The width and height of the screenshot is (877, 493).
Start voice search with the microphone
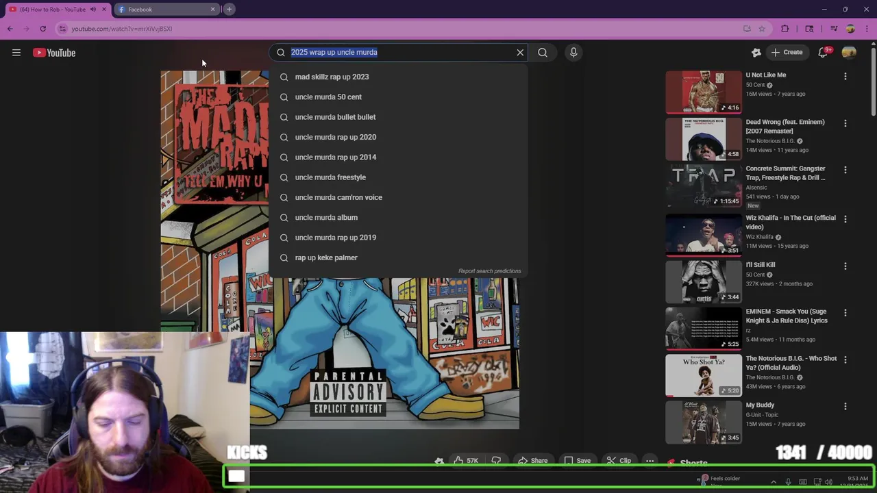click(573, 52)
